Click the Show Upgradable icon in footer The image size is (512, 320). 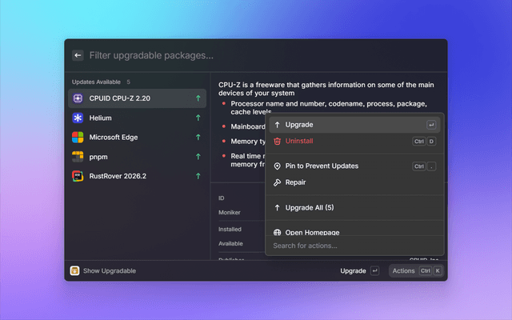coord(74,270)
